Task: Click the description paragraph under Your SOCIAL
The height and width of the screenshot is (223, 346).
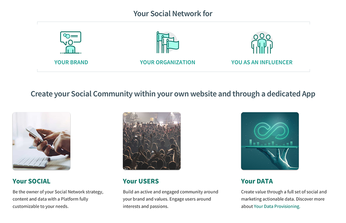Action: (58, 199)
